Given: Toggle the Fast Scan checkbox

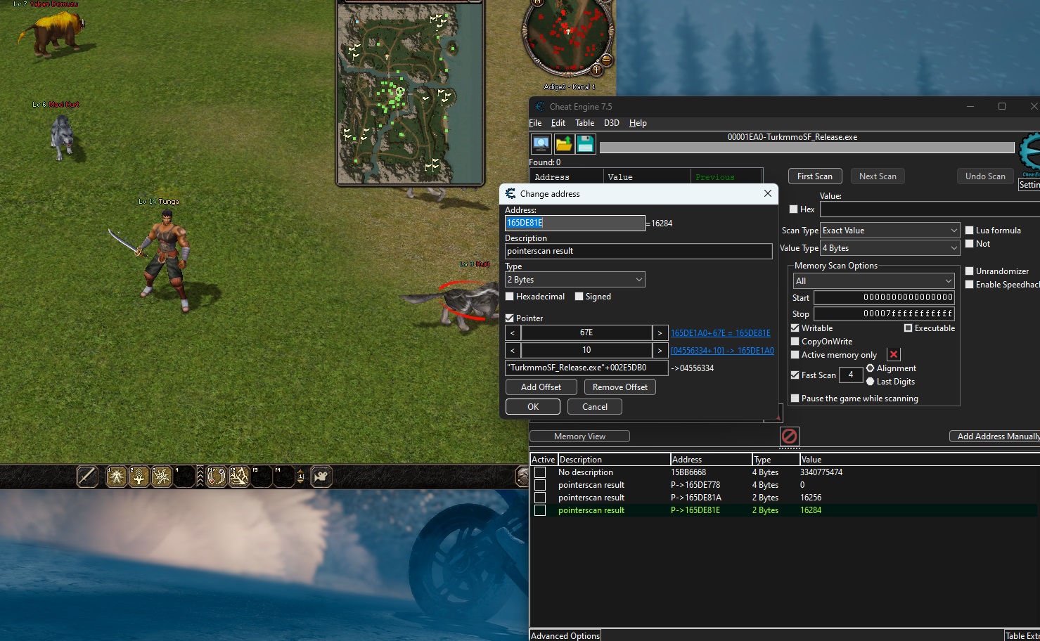Looking at the screenshot, I should pos(795,375).
